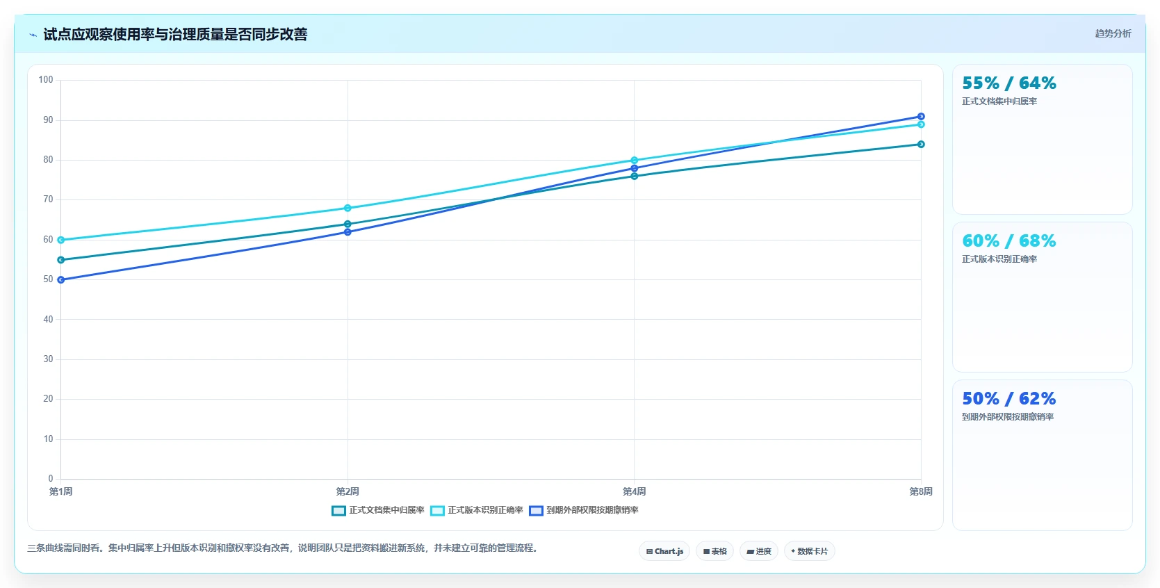Click the 50 y-axis label

point(48,279)
